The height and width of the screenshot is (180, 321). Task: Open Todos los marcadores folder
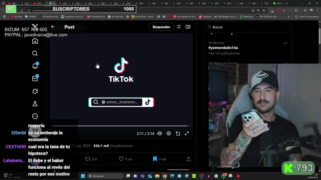coord(307,17)
